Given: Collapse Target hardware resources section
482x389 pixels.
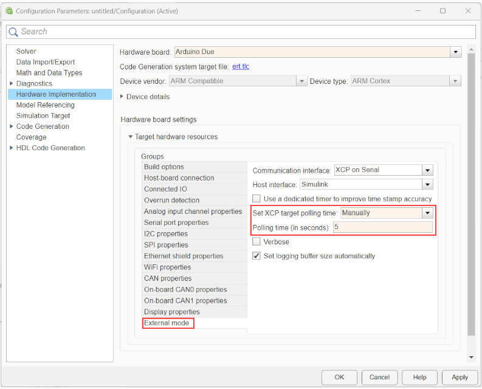Looking at the screenshot, I should point(130,137).
